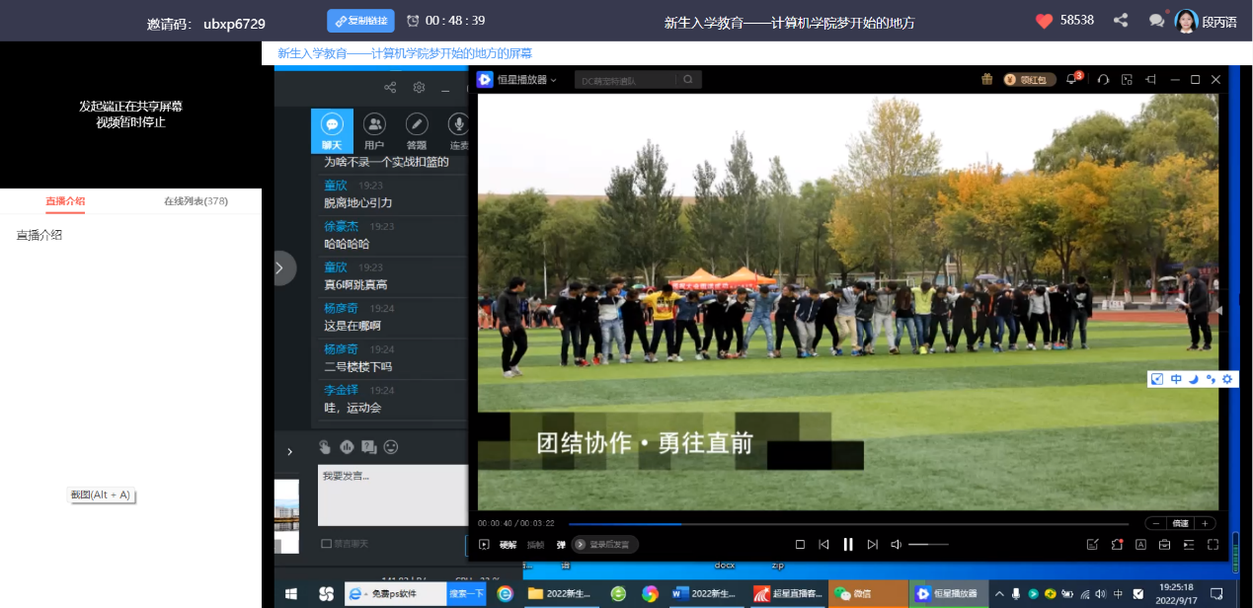Click the stop playback square button
The height and width of the screenshot is (608, 1253).
pyautogui.click(x=800, y=544)
